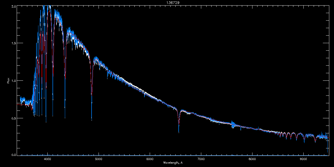The height and width of the screenshot is (167, 334).
Task: Click the 8000 x-axis tick label
Action: 252,159
